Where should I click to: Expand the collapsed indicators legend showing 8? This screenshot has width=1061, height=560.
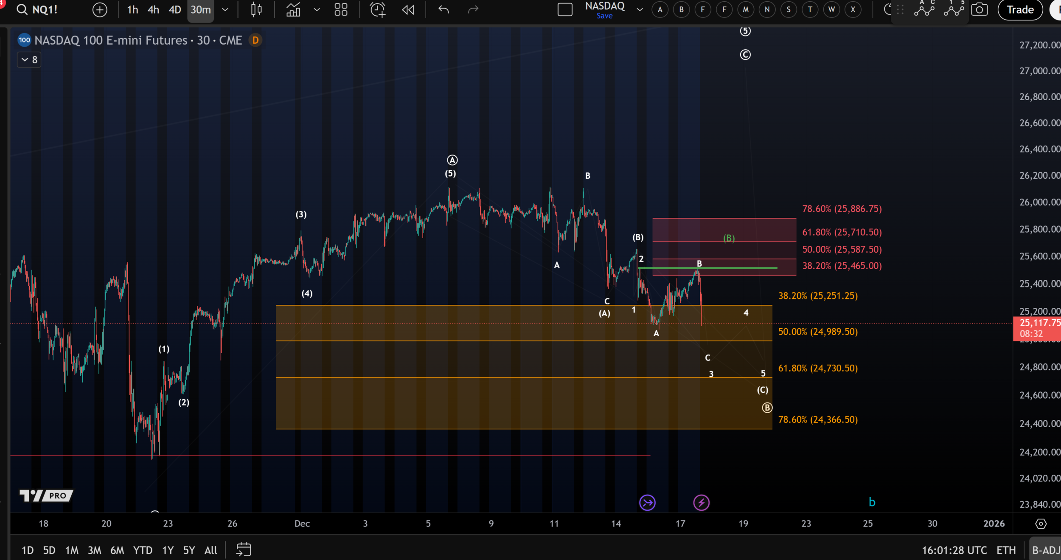(x=29, y=60)
